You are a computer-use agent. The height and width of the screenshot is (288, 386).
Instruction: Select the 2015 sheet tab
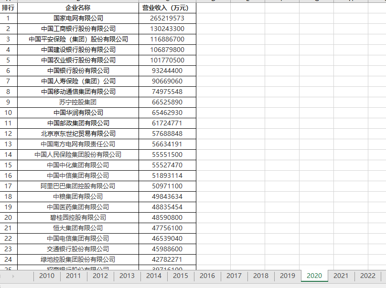coord(181,276)
